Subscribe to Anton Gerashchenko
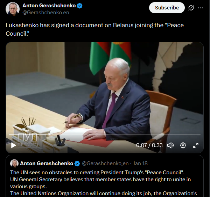The height and width of the screenshot is (197, 210). 167,8
